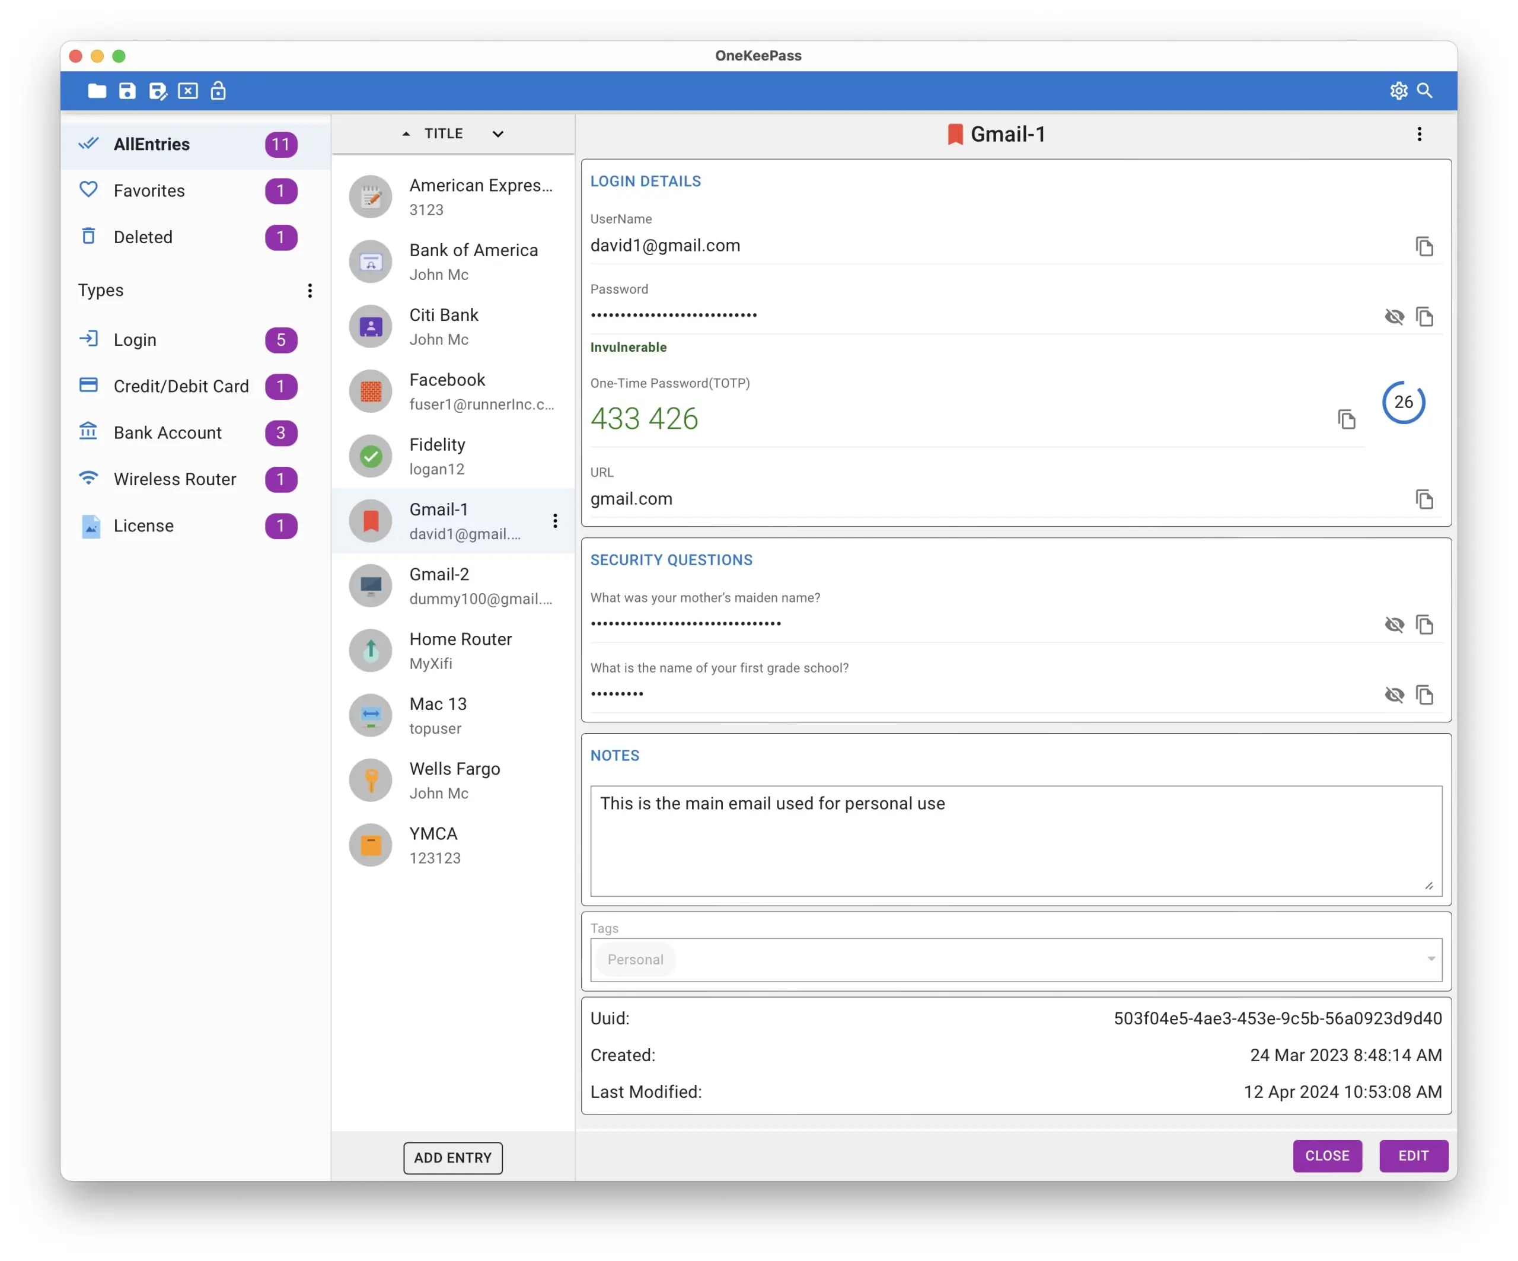Open the Gmail-1 entry options menu

click(554, 521)
